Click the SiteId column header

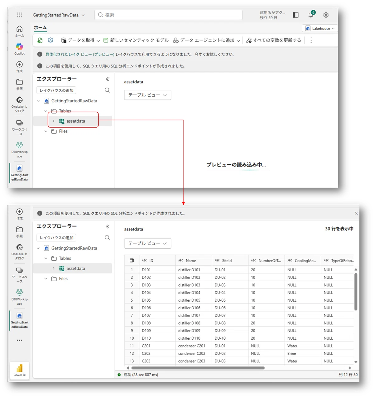click(230, 260)
